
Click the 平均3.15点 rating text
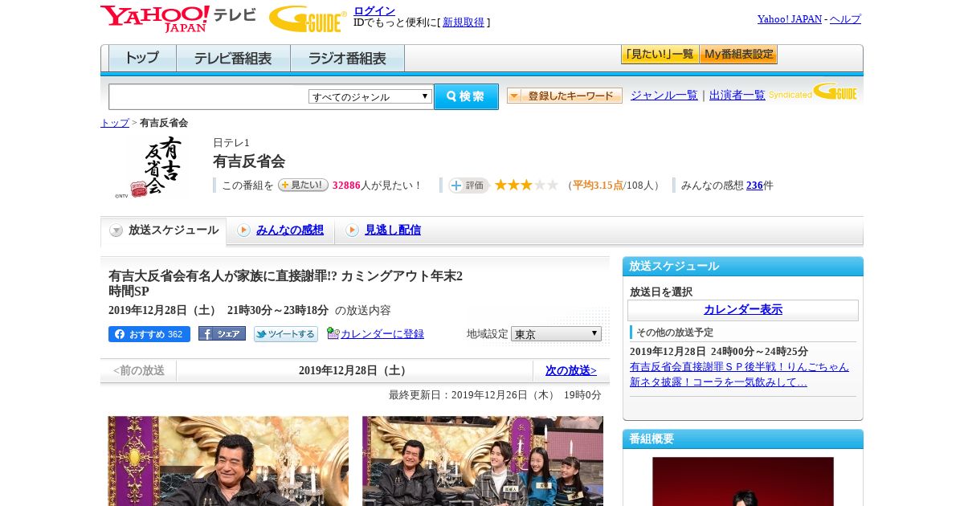(598, 186)
